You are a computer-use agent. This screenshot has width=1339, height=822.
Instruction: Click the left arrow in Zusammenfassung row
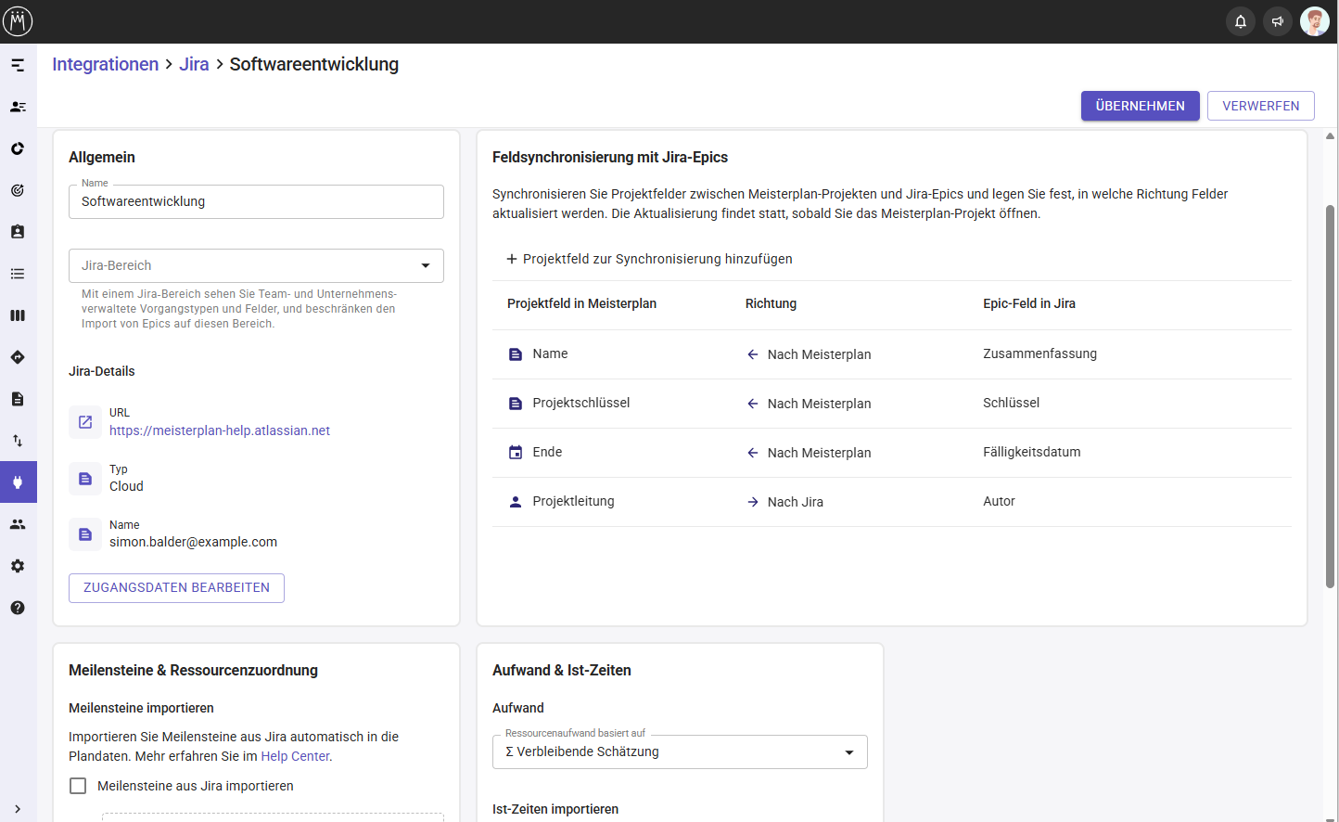pyautogui.click(x=753, y=354)
